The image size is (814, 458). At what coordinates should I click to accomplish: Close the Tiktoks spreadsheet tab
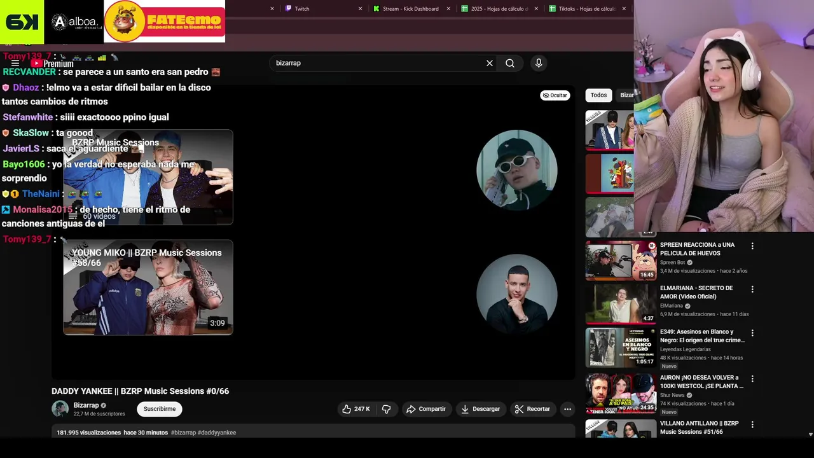pos(624,9)
